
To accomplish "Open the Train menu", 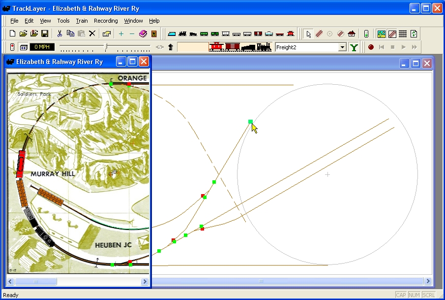I will [82, 21].
